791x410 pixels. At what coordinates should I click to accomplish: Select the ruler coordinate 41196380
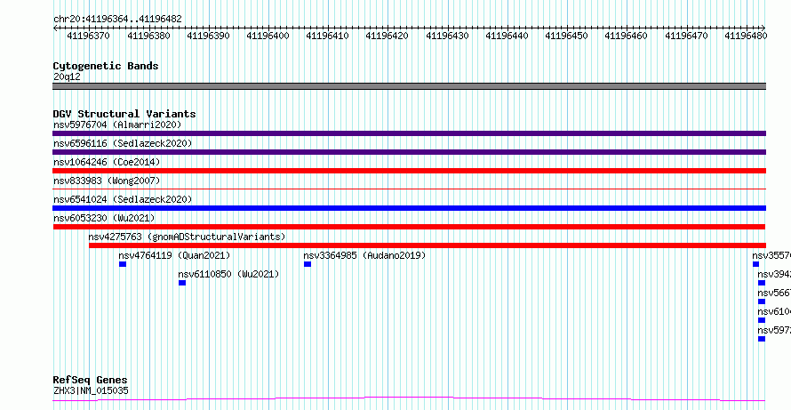(x=149, y=36)
